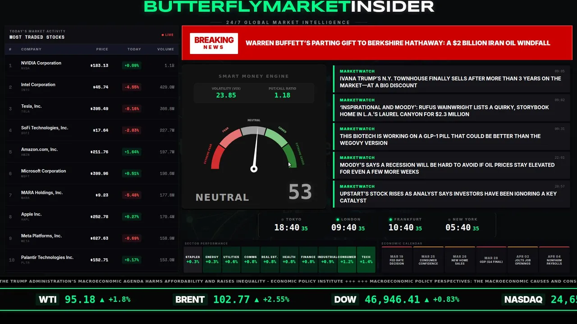577x324 pixels.
Task: Open the biotech GLP-1 pill story
Action: 452,136
